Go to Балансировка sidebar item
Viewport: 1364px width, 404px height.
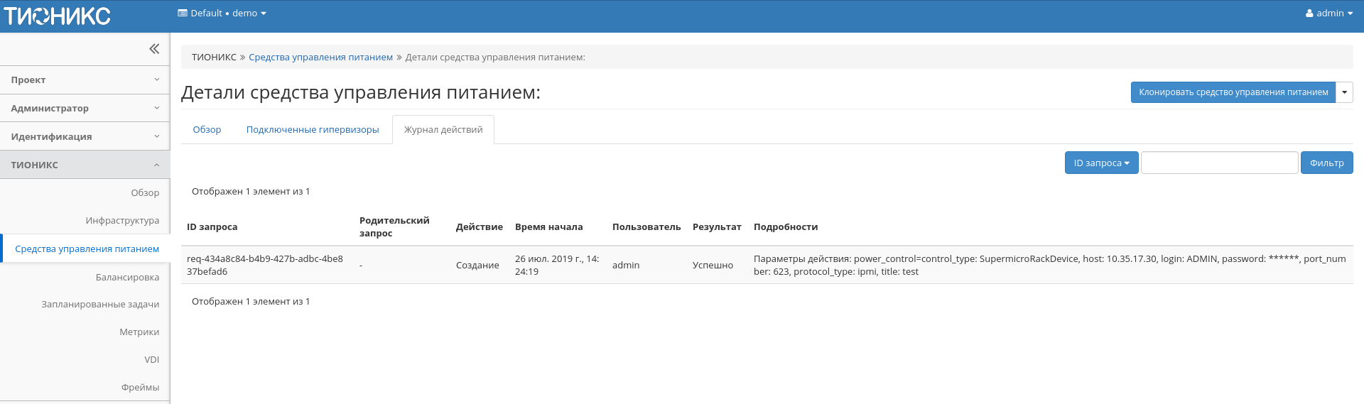tap(127, 278)
